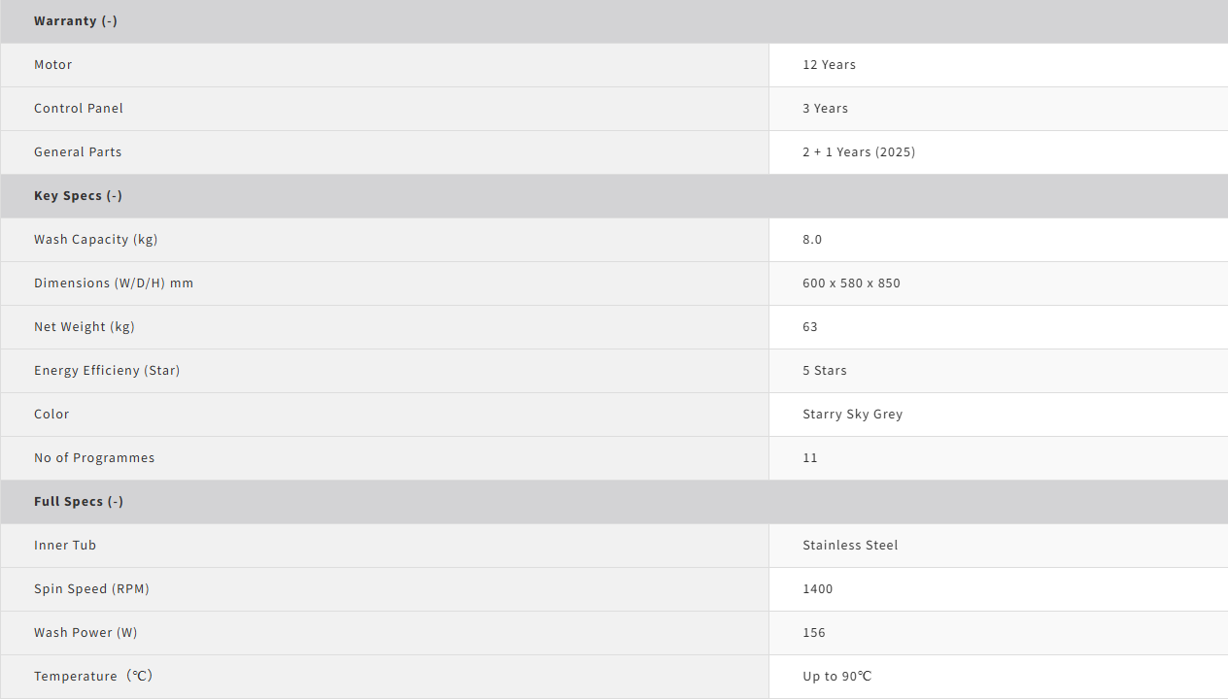Select the 5 Stars energy rating value

(825, 371)
